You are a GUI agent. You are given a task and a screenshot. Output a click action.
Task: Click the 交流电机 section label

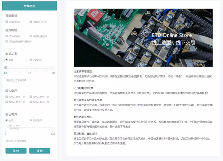(x=11, y=30)
